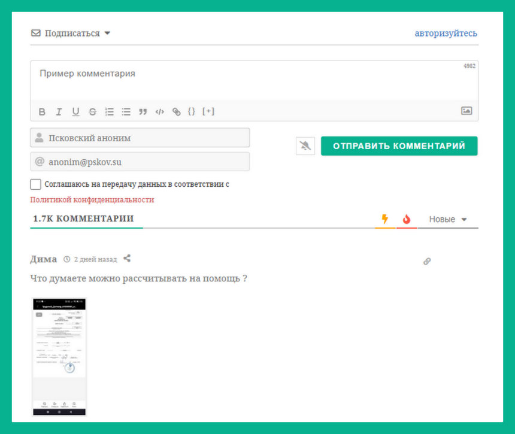Viewport: 515px width, 434px height.
Task: Show hottest comments flame tab
Action: tap(407, 220)
